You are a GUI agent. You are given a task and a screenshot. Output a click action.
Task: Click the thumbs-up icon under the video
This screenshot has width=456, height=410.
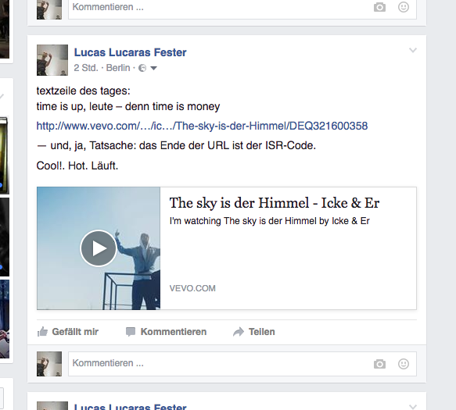(x=42, y=331)
